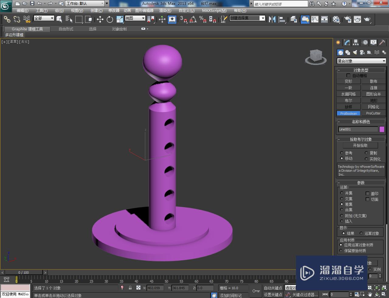This screenshot has height=298, width=389.
Task: Toggle the Angle Snap button
Action: pyautogui.click(x=193, y=19)
